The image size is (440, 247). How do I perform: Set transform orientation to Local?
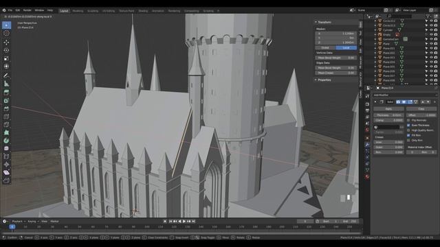[x=346, y=47]
